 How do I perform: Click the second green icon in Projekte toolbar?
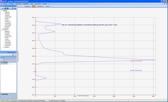pyautogui.click(x=8, y=8)
